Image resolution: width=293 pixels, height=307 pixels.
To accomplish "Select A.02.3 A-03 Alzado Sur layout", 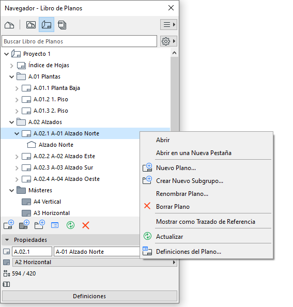I will pyautogui.click(x=63, y=167).
